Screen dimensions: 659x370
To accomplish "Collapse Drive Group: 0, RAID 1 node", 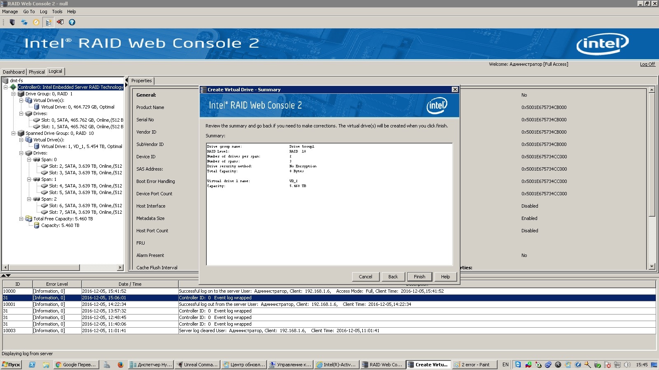I will click(13, 94).
